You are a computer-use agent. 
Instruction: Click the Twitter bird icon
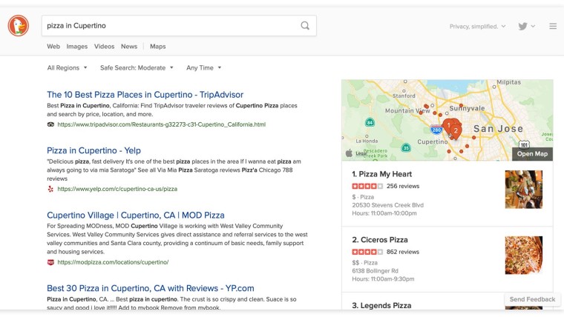point(522,26)
